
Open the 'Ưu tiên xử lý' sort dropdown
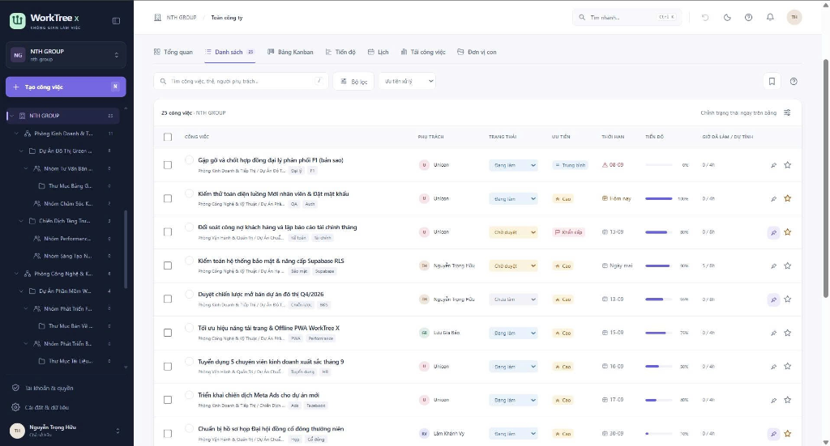(407, 82)
